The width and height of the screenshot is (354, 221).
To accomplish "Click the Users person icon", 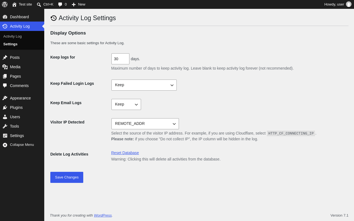I will [5, 117].
